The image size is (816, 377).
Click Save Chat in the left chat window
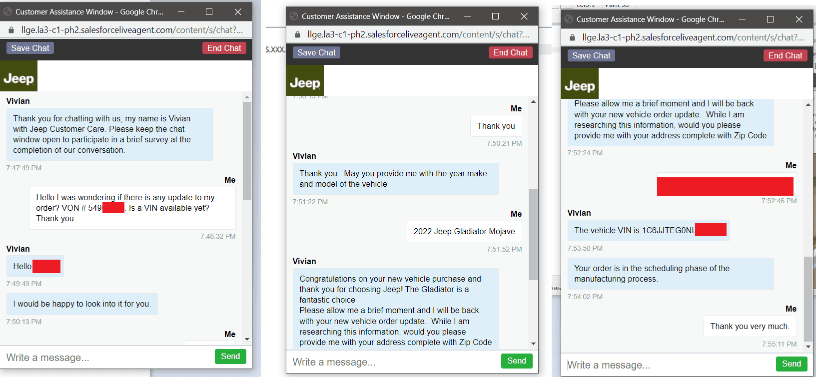[x=30, y=48]
